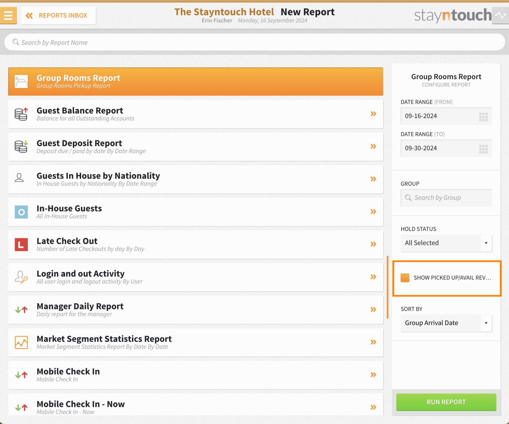The width and height of the screenshot is (509, 424).
Task: Open the hamburger main menu
Action: 8,15
